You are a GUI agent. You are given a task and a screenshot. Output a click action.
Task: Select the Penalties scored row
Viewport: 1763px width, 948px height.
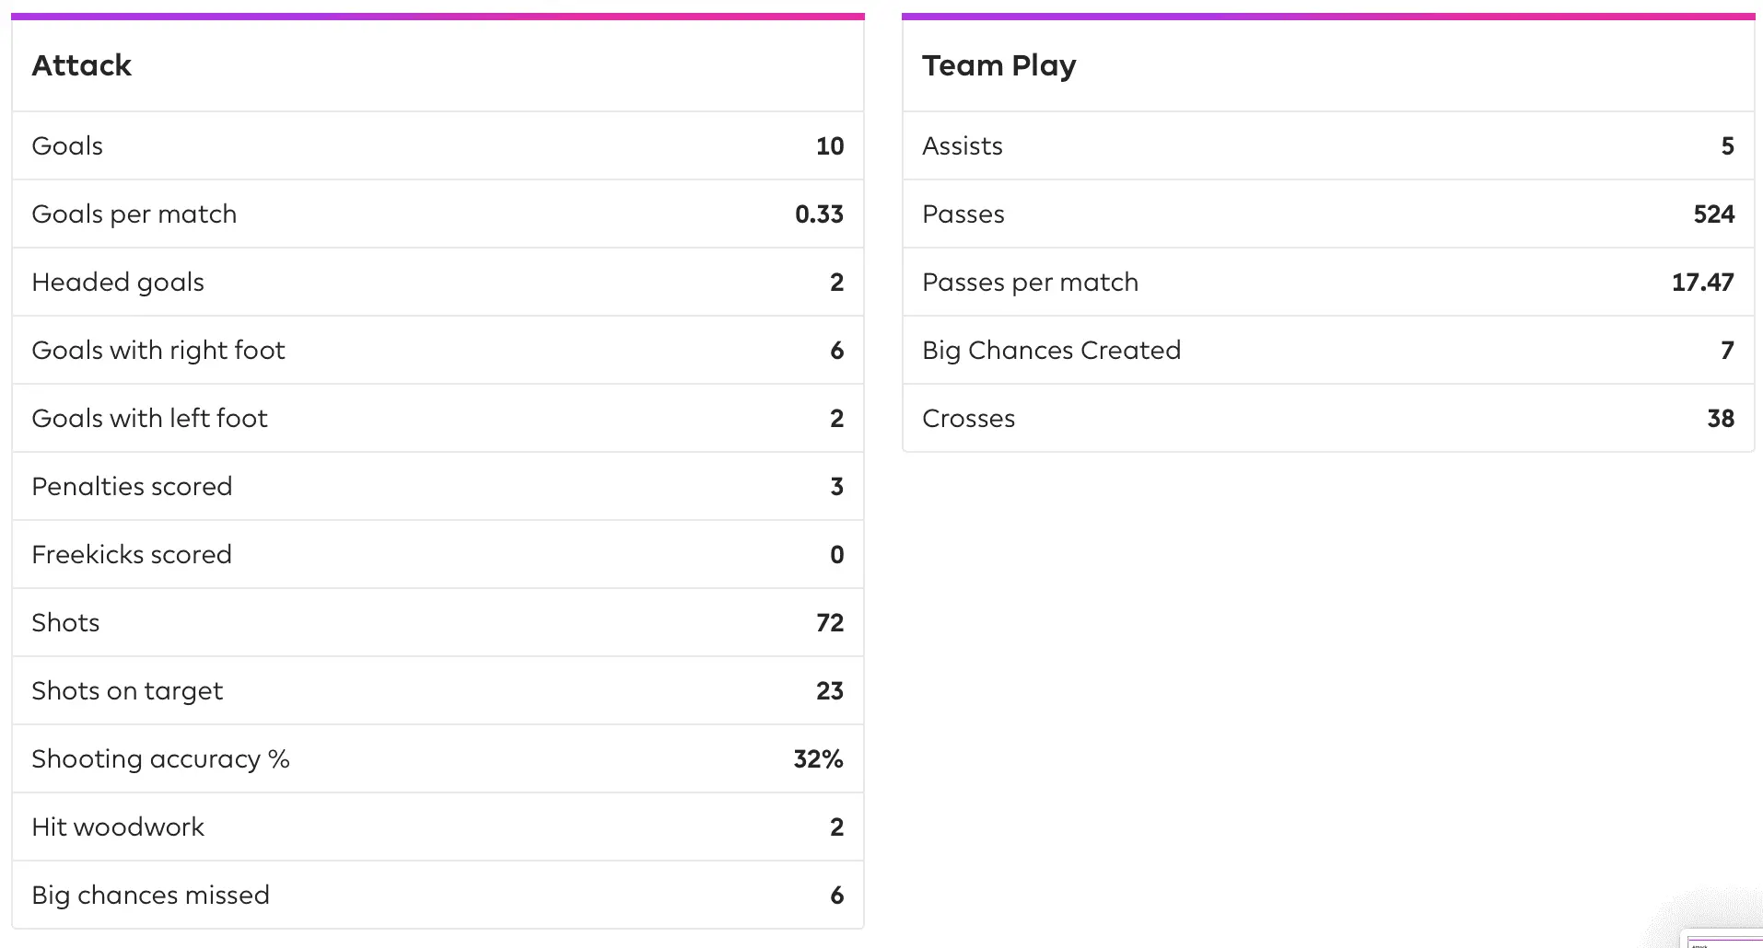tap(438, 486)
